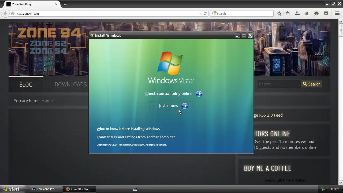Click the site identity globe icon in address bar

12,13
